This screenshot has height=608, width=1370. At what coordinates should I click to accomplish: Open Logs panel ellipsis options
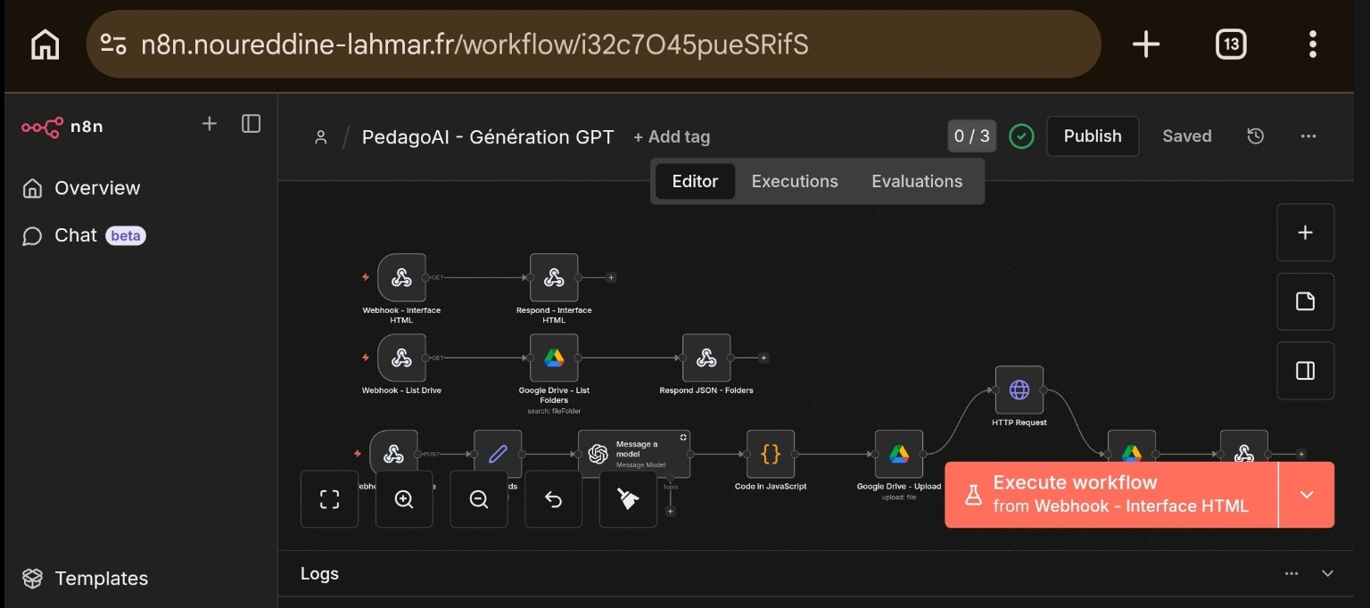(x=1292, y=573)
